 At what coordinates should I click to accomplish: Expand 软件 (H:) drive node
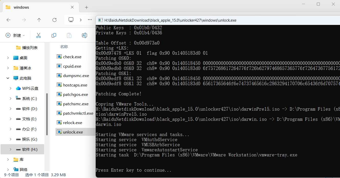click(10, 149)
